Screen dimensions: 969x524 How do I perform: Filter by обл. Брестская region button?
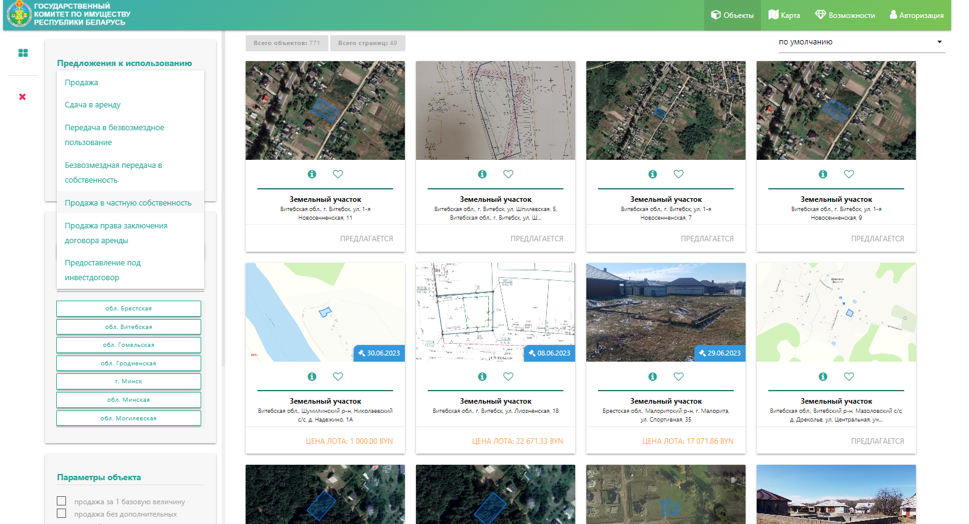click(128, 309)
